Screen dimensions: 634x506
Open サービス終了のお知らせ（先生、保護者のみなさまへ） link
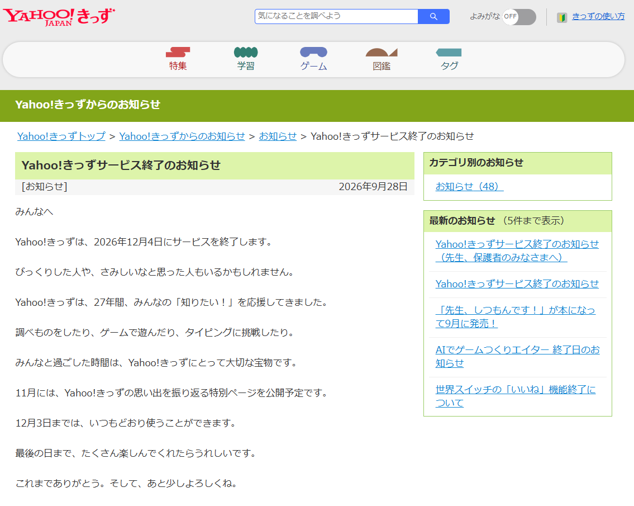tap(517, 250)
